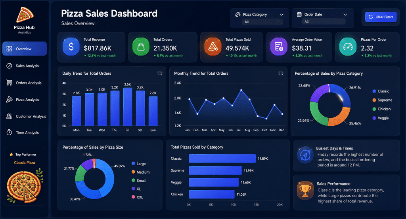The width and height of the screenshot is (406, 219).
Task: Expand the Pizza Category dropdown
Action: [x=282, y=15]
